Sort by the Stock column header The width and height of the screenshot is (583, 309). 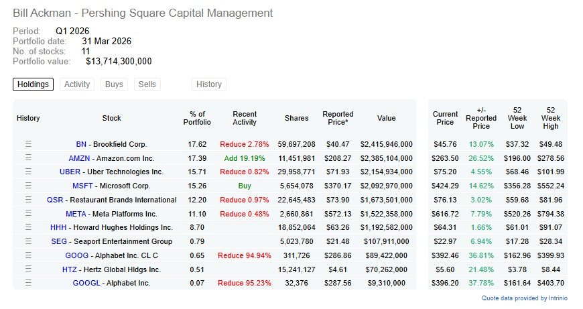111,118
